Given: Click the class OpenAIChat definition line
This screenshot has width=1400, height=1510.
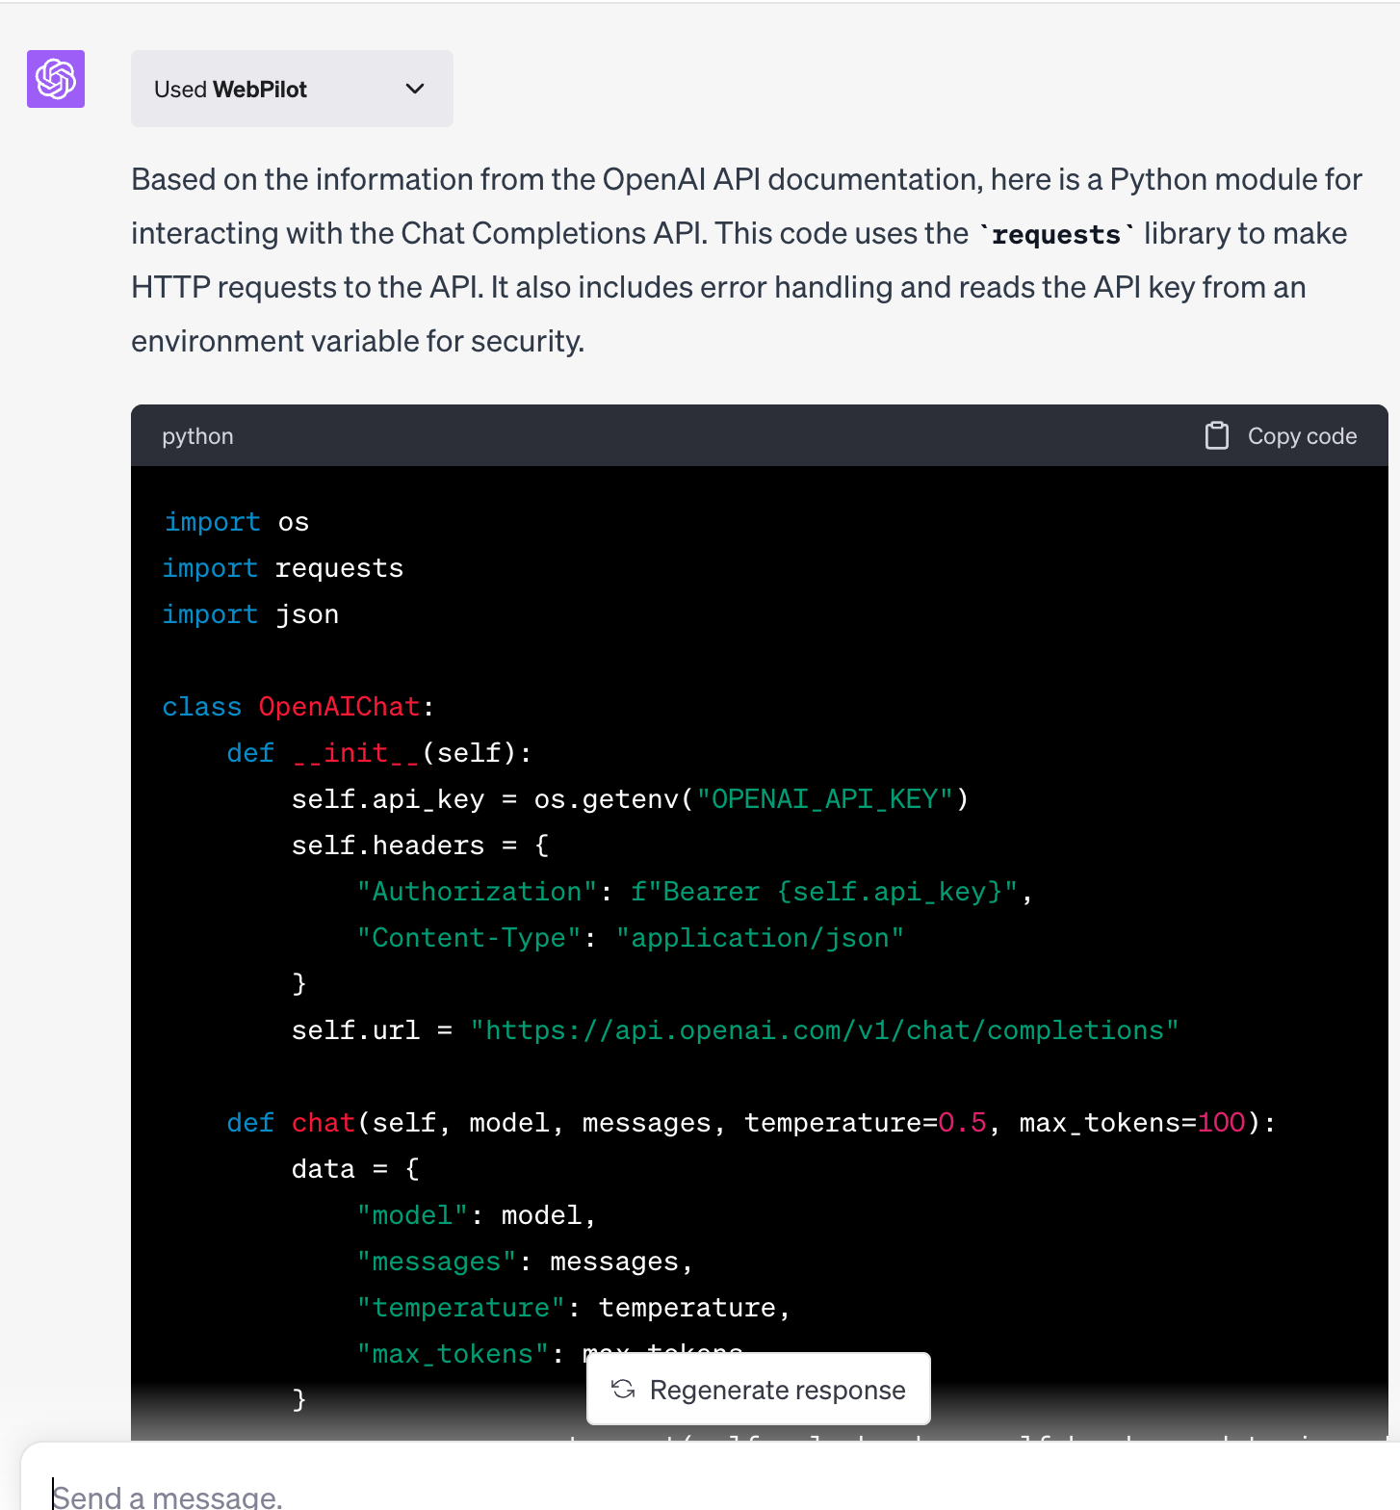Looking at the screenshot, I should (x=298, y=707).
